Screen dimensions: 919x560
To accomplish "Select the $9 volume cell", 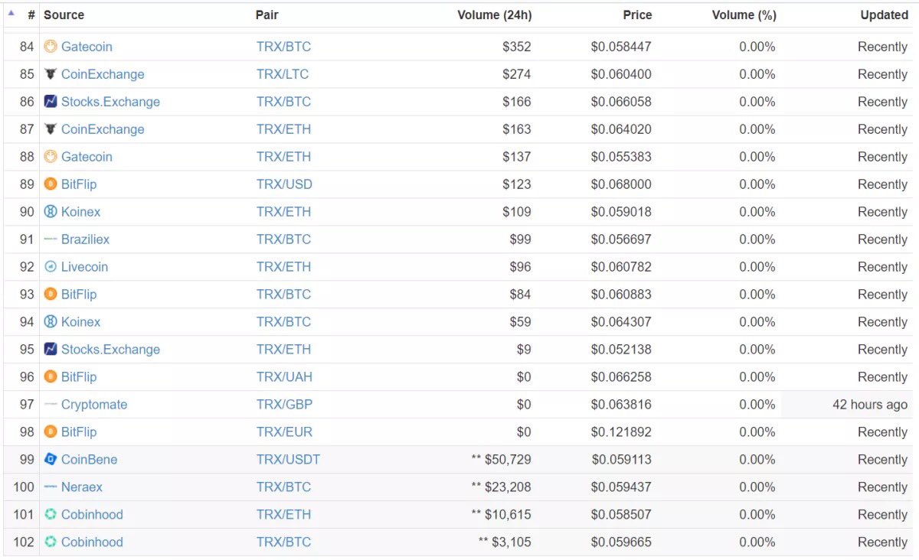I will click(524, 350).
